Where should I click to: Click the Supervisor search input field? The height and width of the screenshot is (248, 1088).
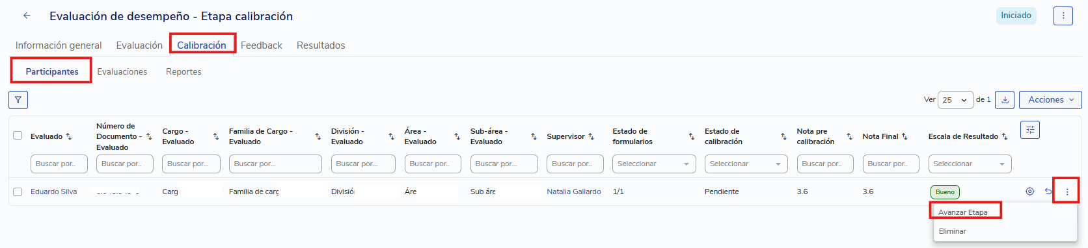[575, 164]
